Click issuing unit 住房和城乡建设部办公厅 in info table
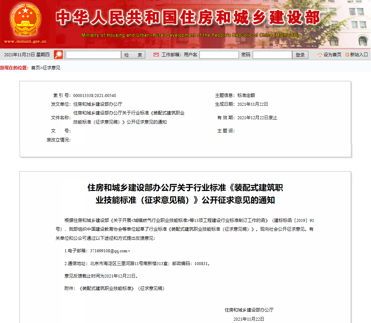 pos(98,104)
